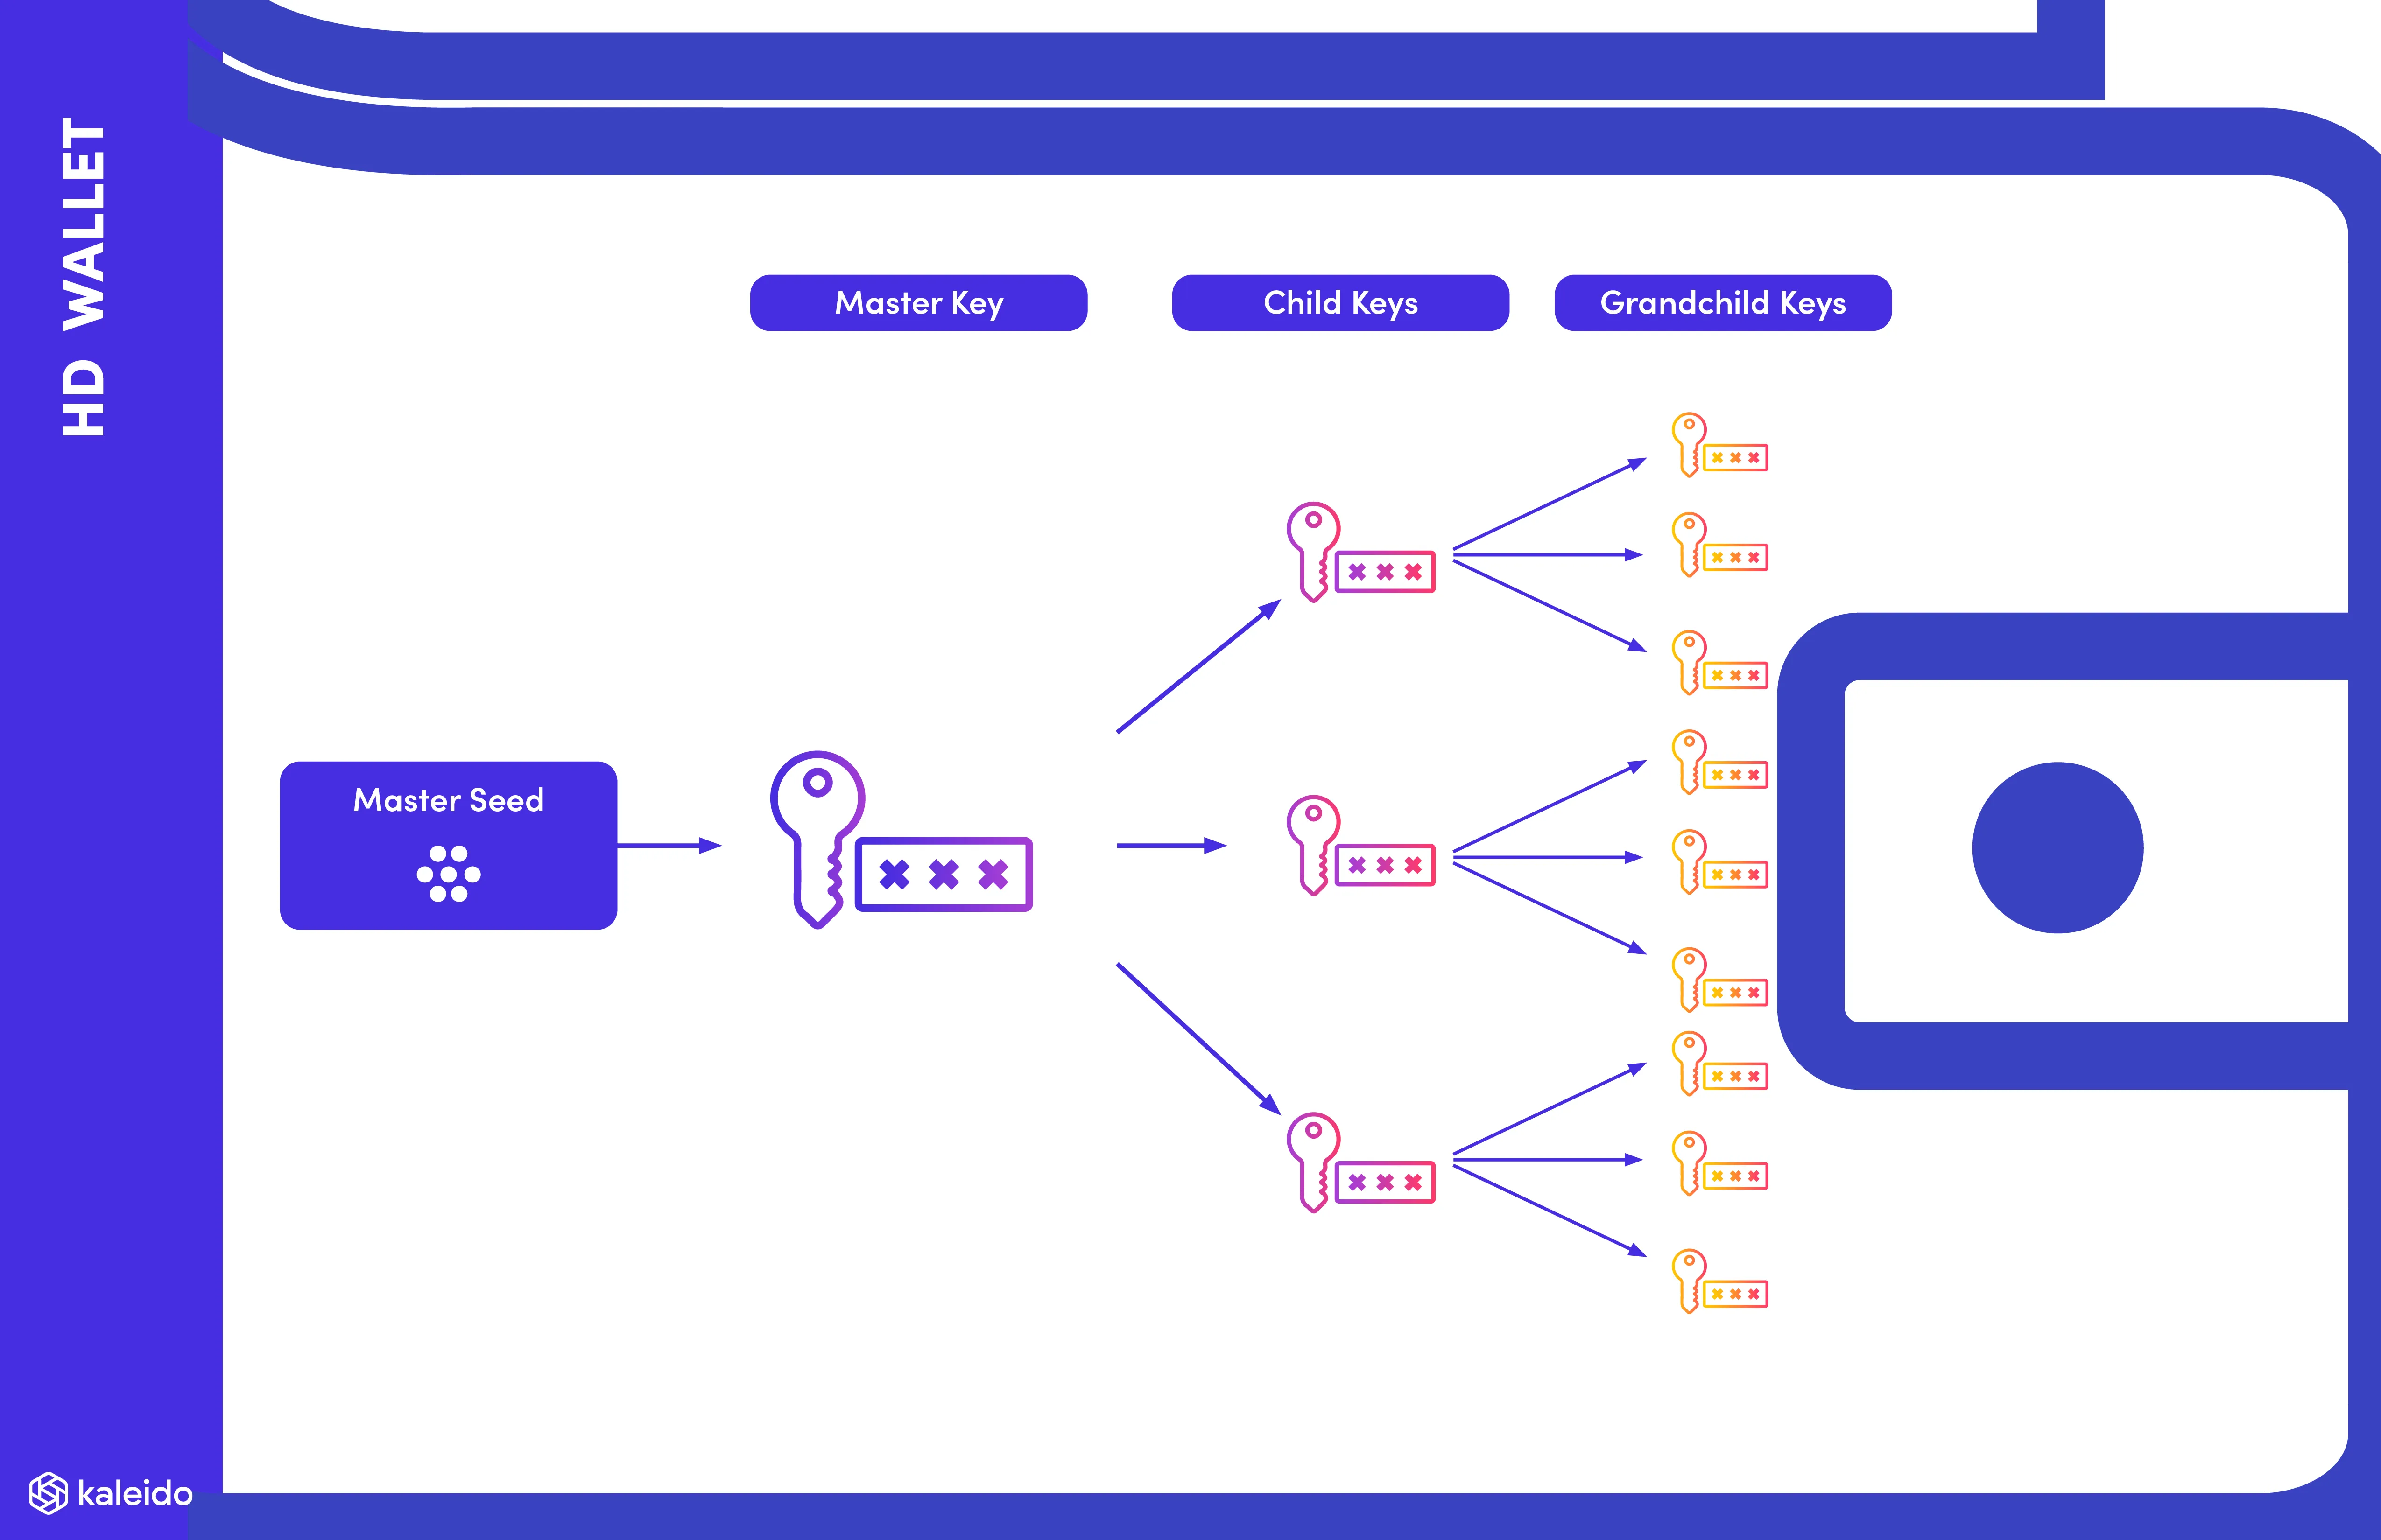Select the Master Key icon
Image resolution: width=2381 pixels, height=1540 pixels.
(868, 850)
